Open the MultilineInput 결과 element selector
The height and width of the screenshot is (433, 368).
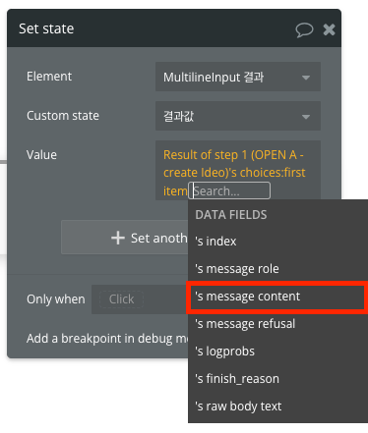pos(238,77)
